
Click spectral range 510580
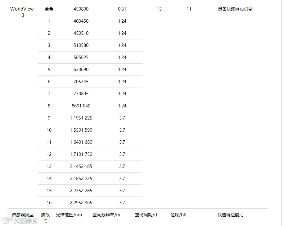coord(81,45)
